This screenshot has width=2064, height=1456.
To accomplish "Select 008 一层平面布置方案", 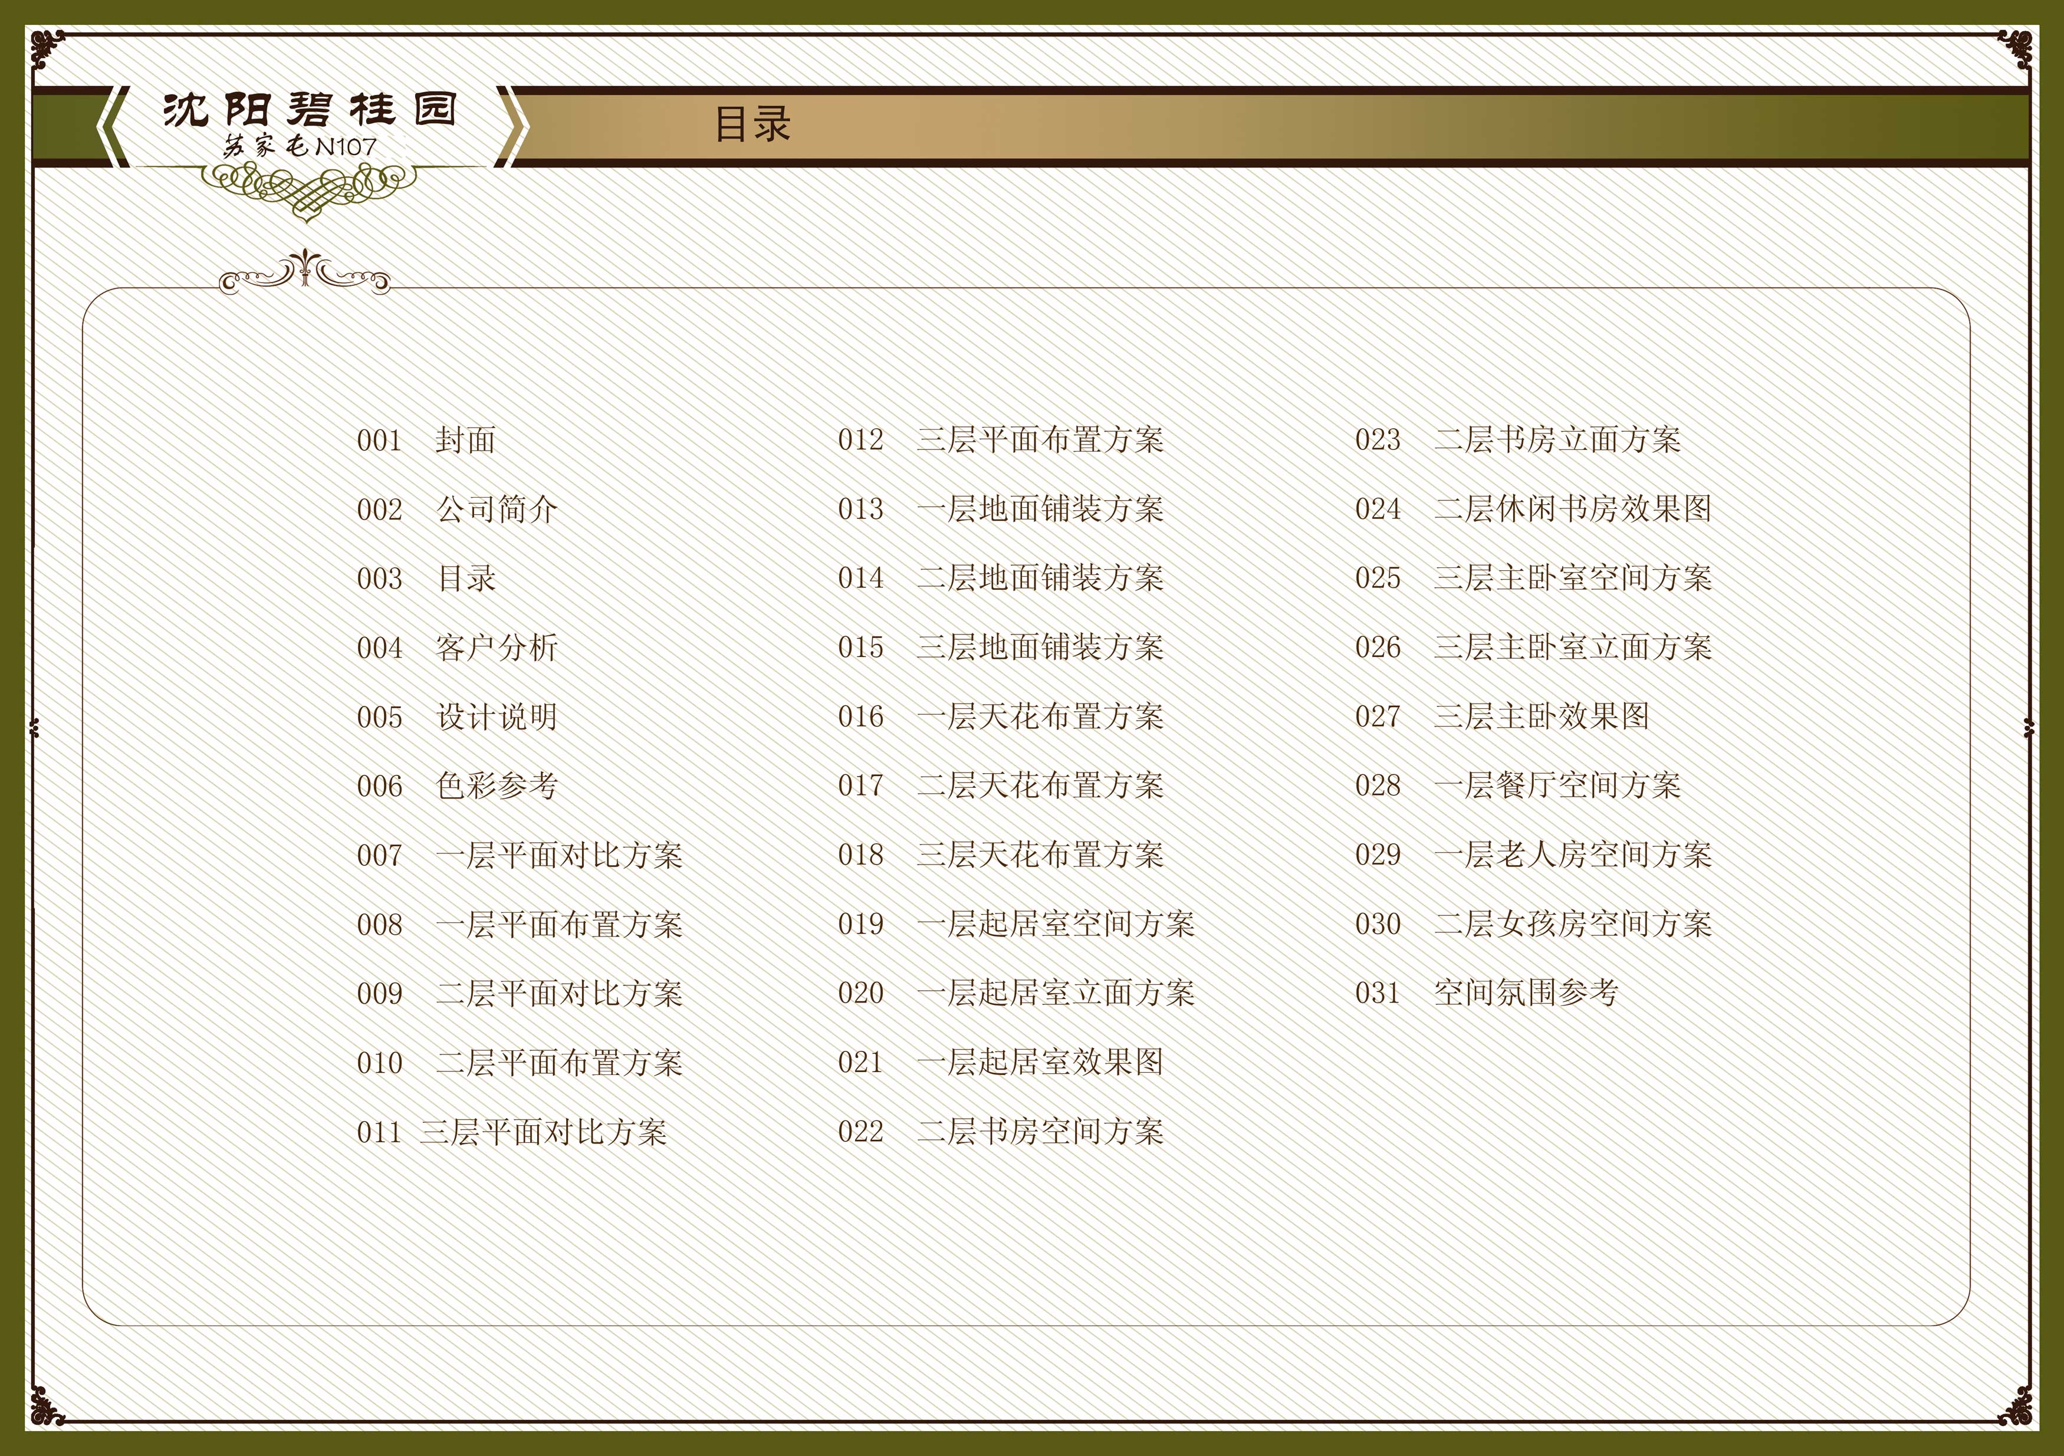I will [558, 925].
